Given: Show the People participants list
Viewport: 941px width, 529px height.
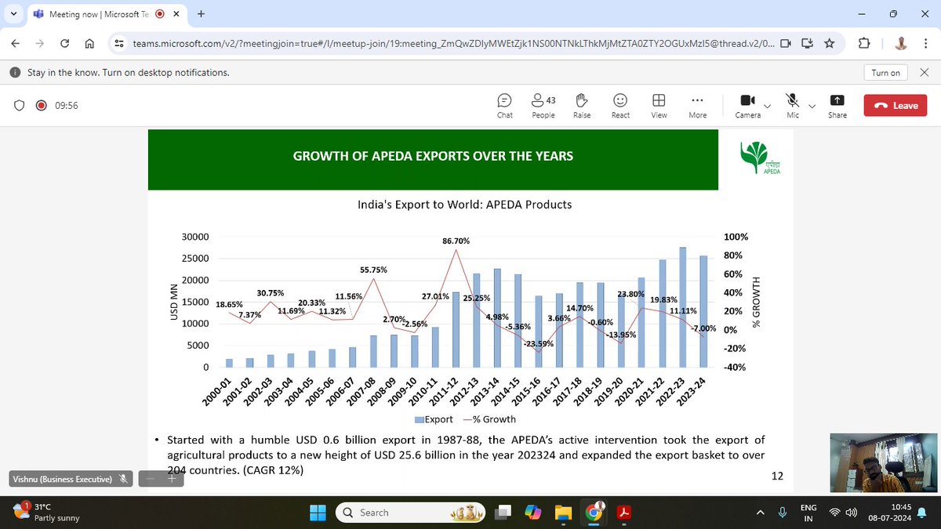Looking at the screenshot, I should (543, 106).
